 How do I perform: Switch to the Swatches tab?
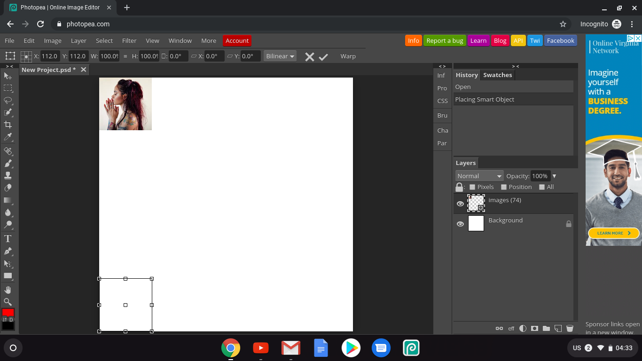[x=497, y=75]
